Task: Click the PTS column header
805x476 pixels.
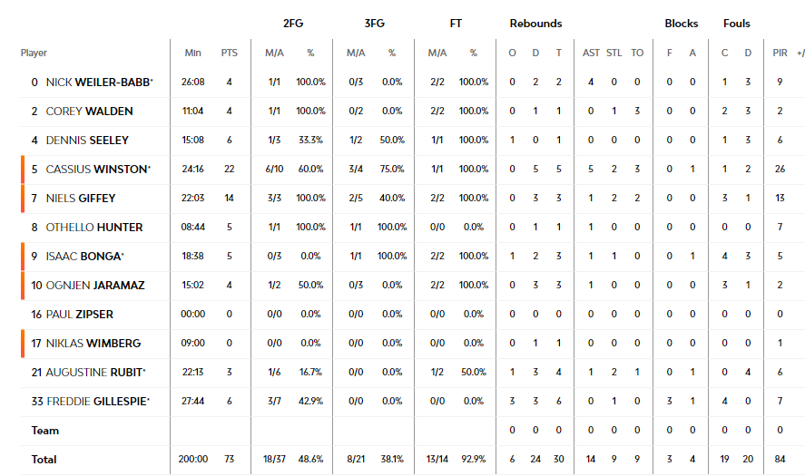Action: (229, 53)
